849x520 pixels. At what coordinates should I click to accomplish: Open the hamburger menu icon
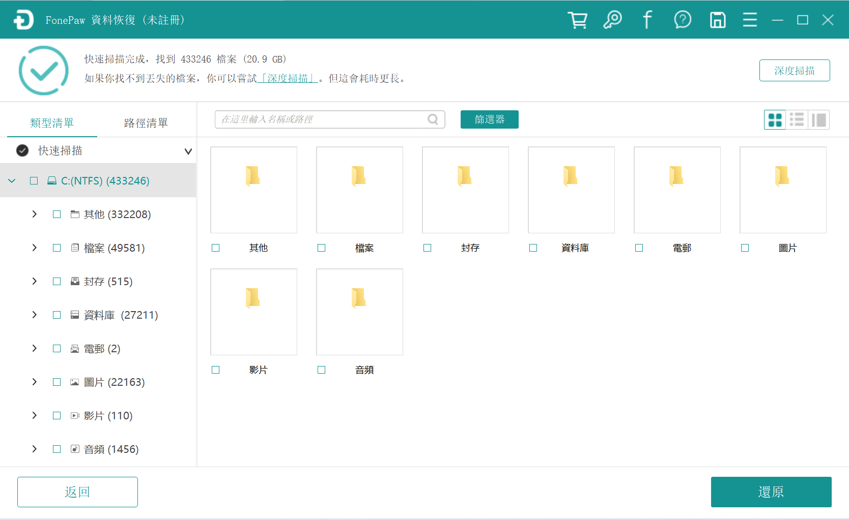[x=750, y=20]
